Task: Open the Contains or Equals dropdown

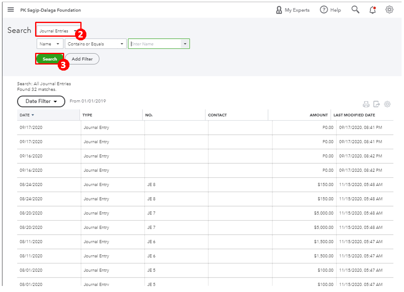Action: click(x=96, y=44)
